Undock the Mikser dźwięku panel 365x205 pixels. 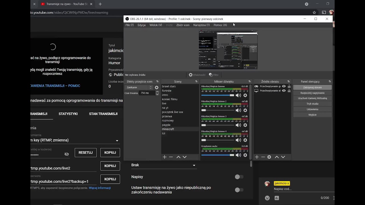pyautogui.click(x=250, y=81)
